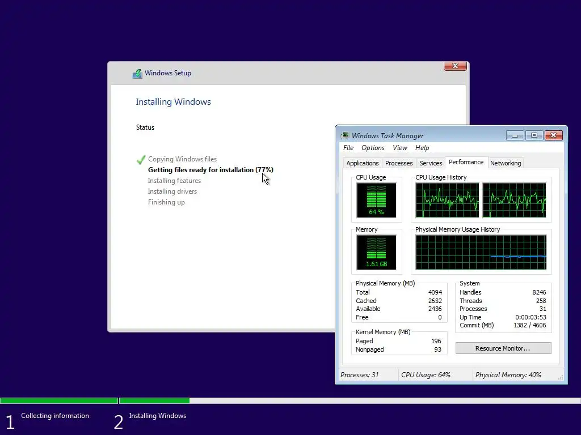Viewport: 581px width, 435px height.
Task: Select the Performance tab
Action: (466, 162)
